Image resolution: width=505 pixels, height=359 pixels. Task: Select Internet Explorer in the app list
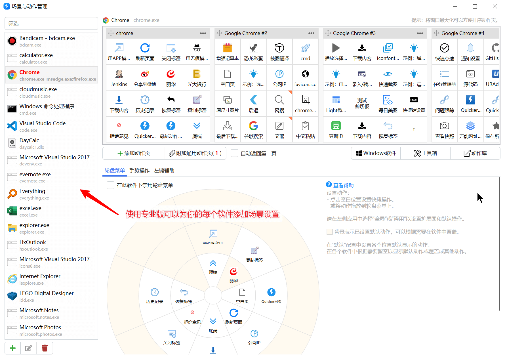pos(51,279)
